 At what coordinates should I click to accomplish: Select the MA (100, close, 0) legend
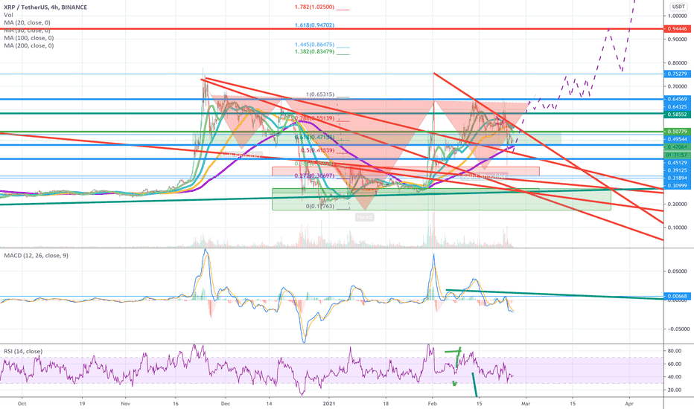29,38
